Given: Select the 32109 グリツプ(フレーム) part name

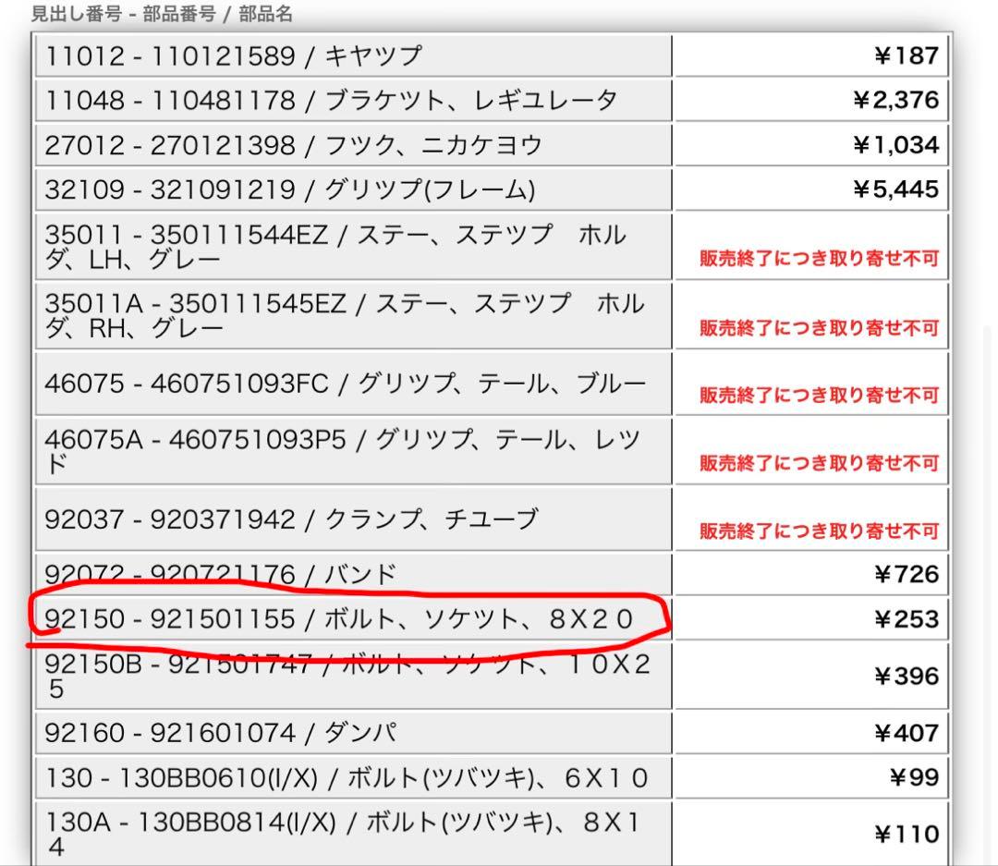Looking at the screenshot, I should [353, 190].
